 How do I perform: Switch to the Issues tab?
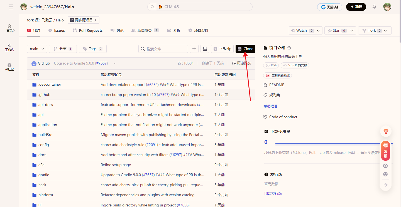(57, 30)
